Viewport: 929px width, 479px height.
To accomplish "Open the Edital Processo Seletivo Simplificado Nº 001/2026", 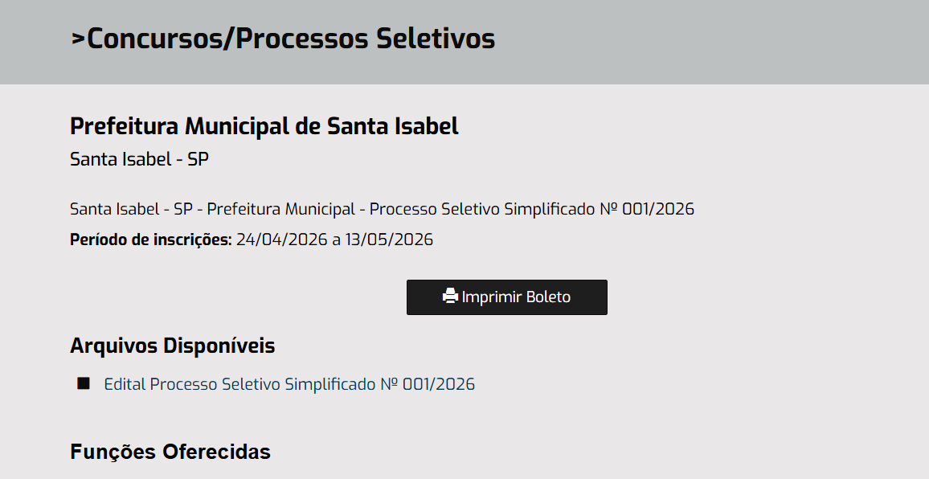I will (x=289, y=384).
